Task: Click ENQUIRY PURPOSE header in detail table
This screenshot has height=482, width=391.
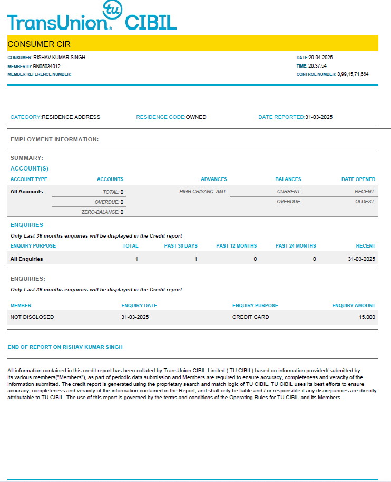Action: 255,306
